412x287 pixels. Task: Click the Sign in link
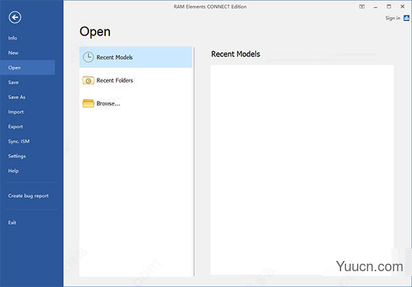393,18
